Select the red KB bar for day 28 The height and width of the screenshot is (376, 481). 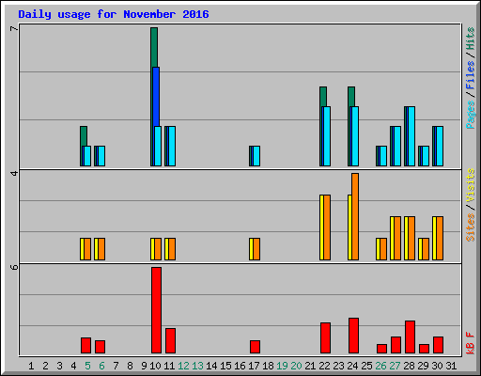pos(410,337)
